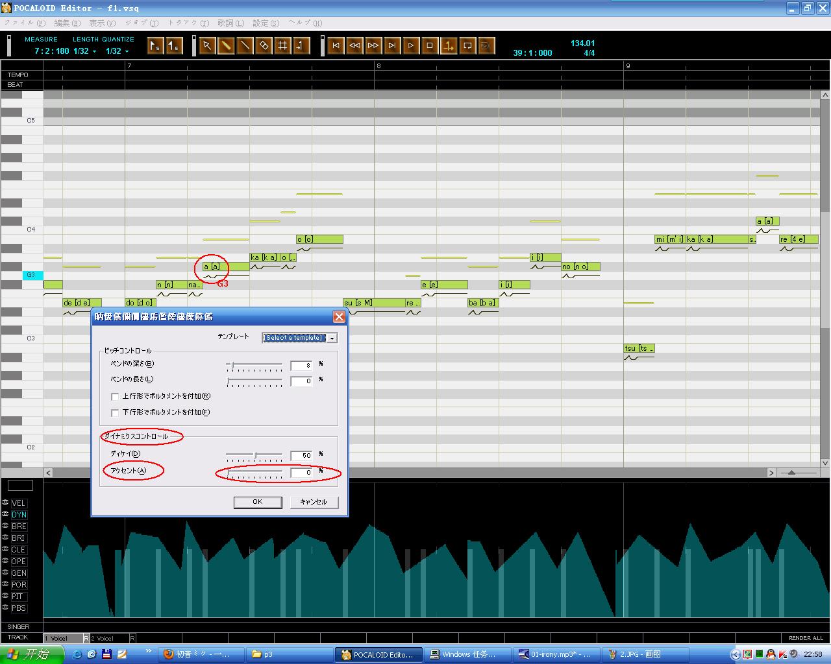Viewport: 831px width, 664px height.
Task: Click the RENDER ALL button
Action: click(x=806, y=638)
